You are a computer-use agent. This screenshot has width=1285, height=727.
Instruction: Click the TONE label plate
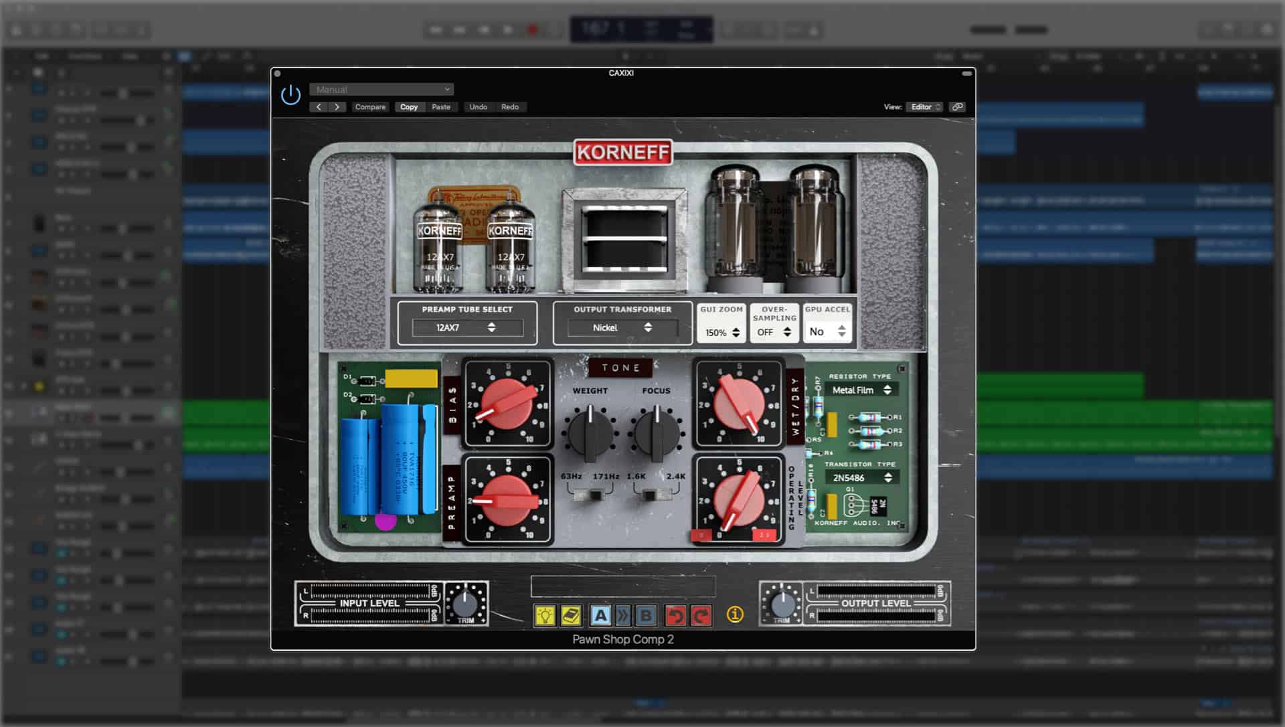pyautogui.click(x=621, y=368)
